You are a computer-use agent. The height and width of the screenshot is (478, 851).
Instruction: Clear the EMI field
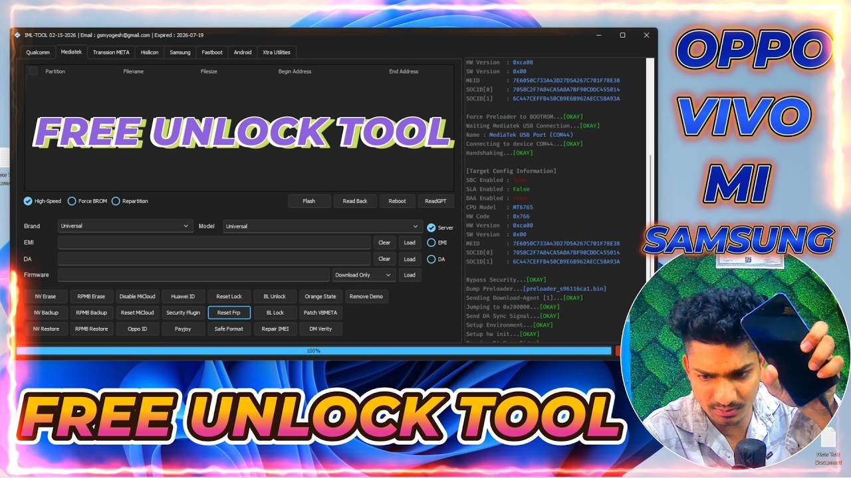tap(384, 243)
